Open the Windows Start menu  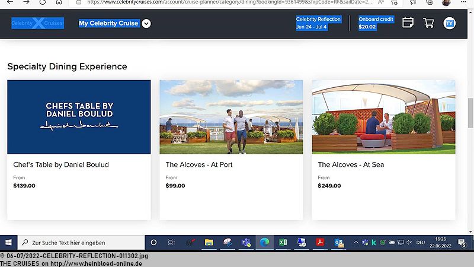pyautogui.click(x=8, y=243)
